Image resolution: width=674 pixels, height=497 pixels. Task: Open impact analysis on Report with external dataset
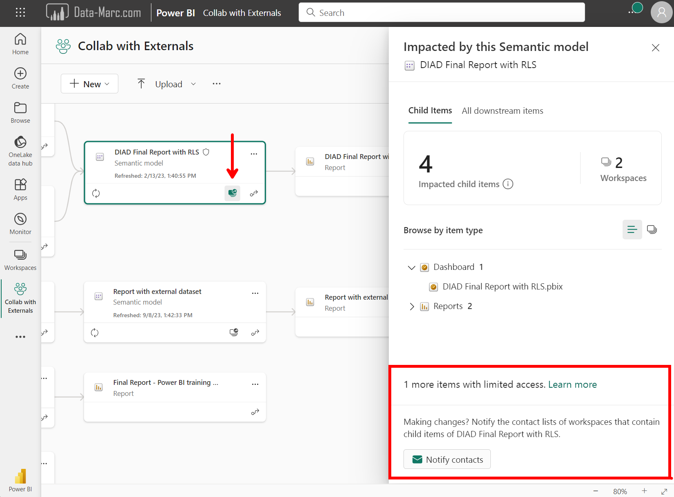click(x=234, y=332)
